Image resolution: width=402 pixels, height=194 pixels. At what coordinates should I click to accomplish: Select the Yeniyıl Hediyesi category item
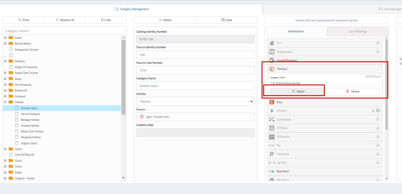[30, 114]
